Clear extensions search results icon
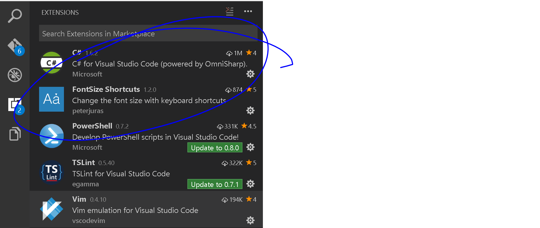The width and height of the screenshot is (540, 228). click(x=229, y=12)
